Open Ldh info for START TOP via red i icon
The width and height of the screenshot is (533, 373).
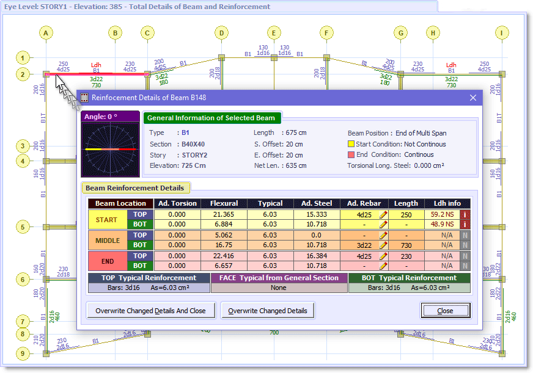pyautogui.click(x=464, y=215)
